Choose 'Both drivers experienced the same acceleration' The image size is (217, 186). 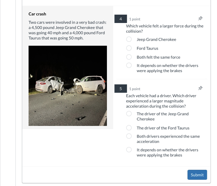(x=129, y=136)
